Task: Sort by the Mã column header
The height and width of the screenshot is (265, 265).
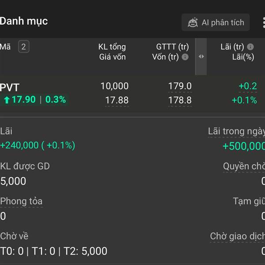Action: click(x=5, y=47)
